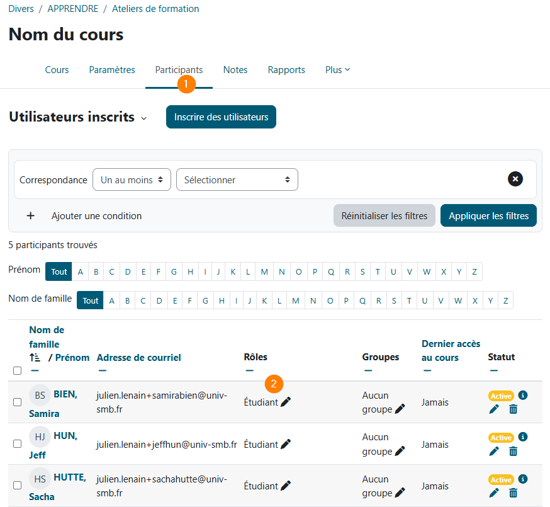This screenshot has width=550, height=507.
Task: Remove filter condition with X icon
Action: (x=515, y=179)
